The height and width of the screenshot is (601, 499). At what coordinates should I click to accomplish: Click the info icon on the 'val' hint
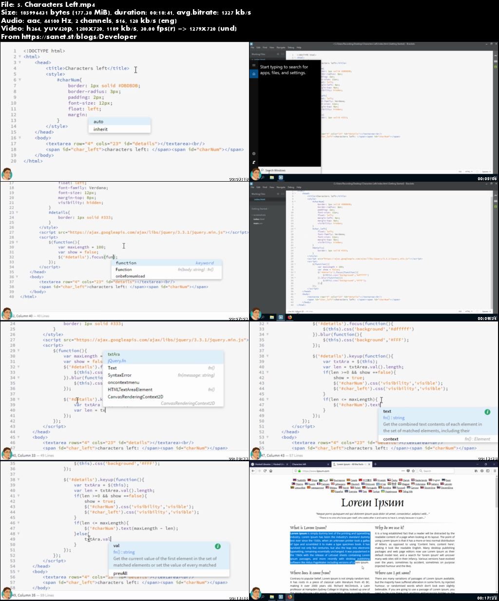(x=218, y=546)
